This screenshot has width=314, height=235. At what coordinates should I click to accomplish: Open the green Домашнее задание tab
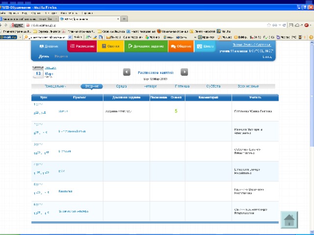pos(146,47)
